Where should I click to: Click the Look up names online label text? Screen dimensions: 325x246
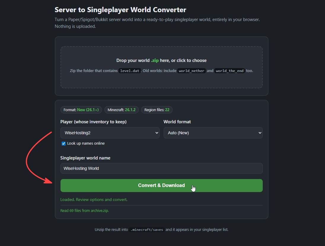pos(86,143)
